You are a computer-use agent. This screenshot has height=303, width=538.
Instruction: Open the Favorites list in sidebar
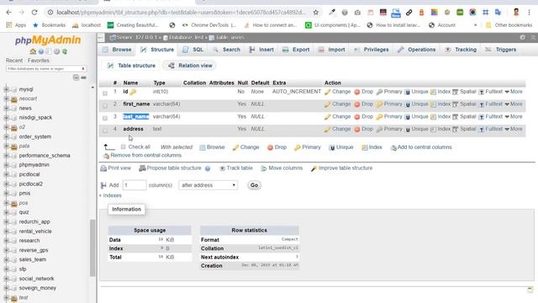(x=39, y=61)
